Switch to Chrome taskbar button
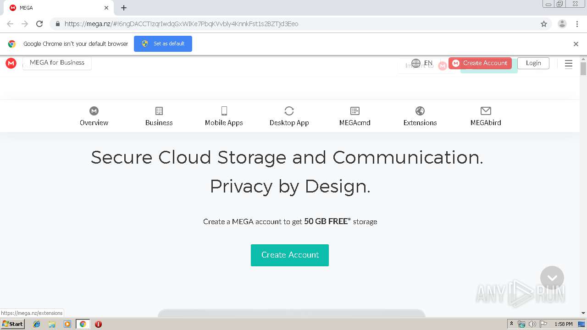 click(x=83, y=324)
